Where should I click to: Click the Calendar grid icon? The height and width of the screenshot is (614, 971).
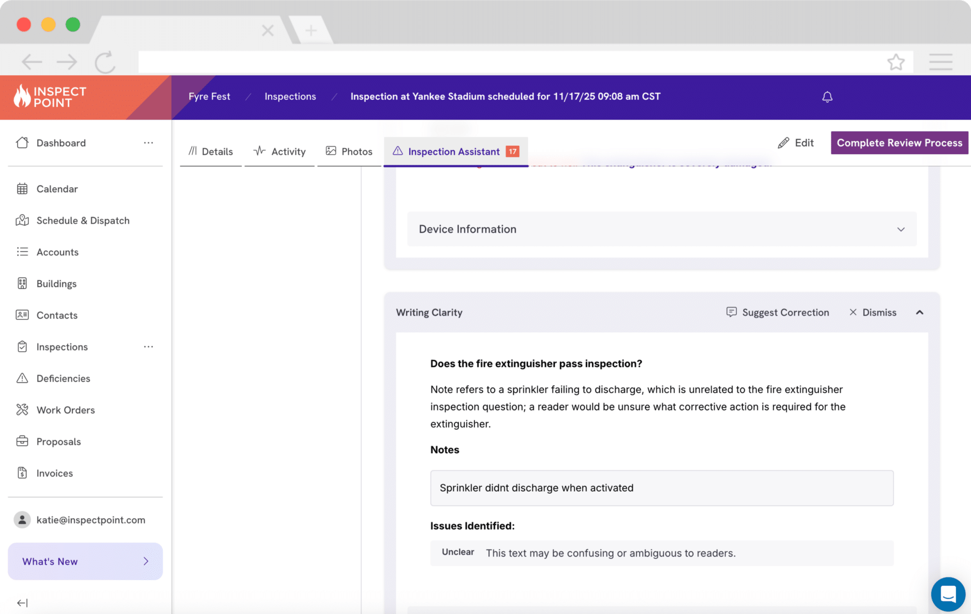pyautogui.click(x=22, y=189)
